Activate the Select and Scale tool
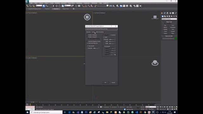Image resolution: width=203 pixels, height=114 pixels. pos(63,6)
